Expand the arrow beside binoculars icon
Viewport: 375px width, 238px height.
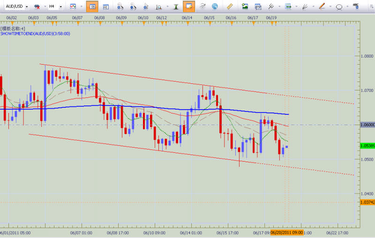coord(45,7)
